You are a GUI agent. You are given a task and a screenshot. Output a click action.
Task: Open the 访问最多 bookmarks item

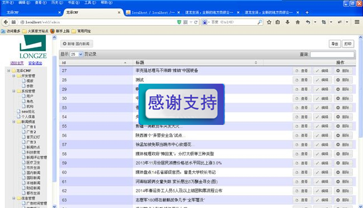pyautogui.click(x=11, y=31)
